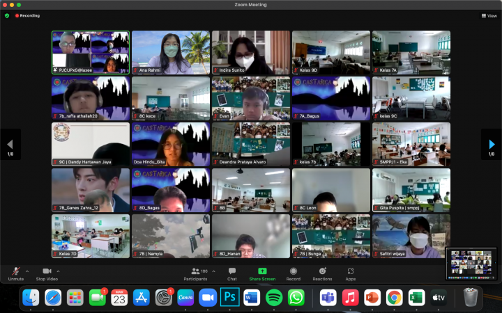Select the Safitri wijaya video tile
Image resolution: width=502 pixels, height=313 pixels.
click(x=411, y=235)
